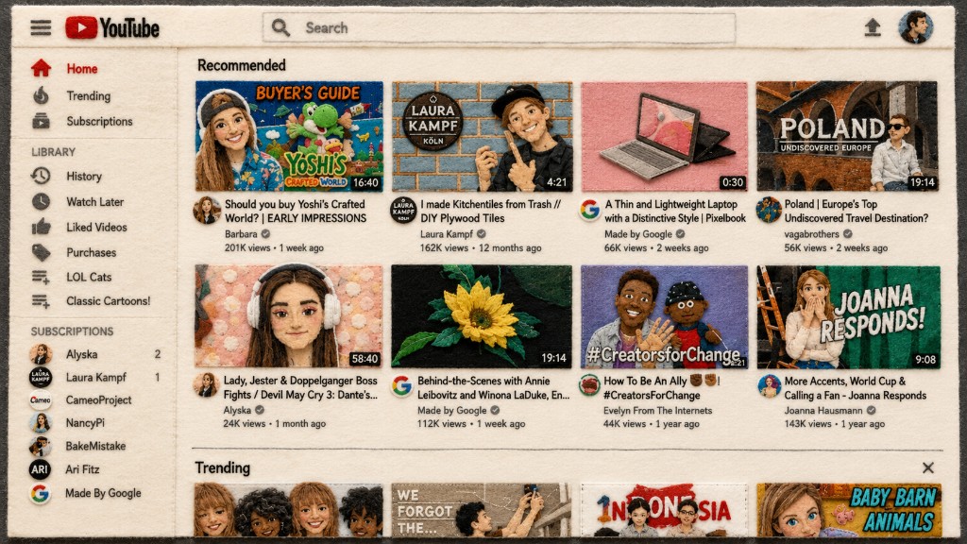
Task: Open the sunflower 19:14 video thumbnail
Action: click(481, 316)
